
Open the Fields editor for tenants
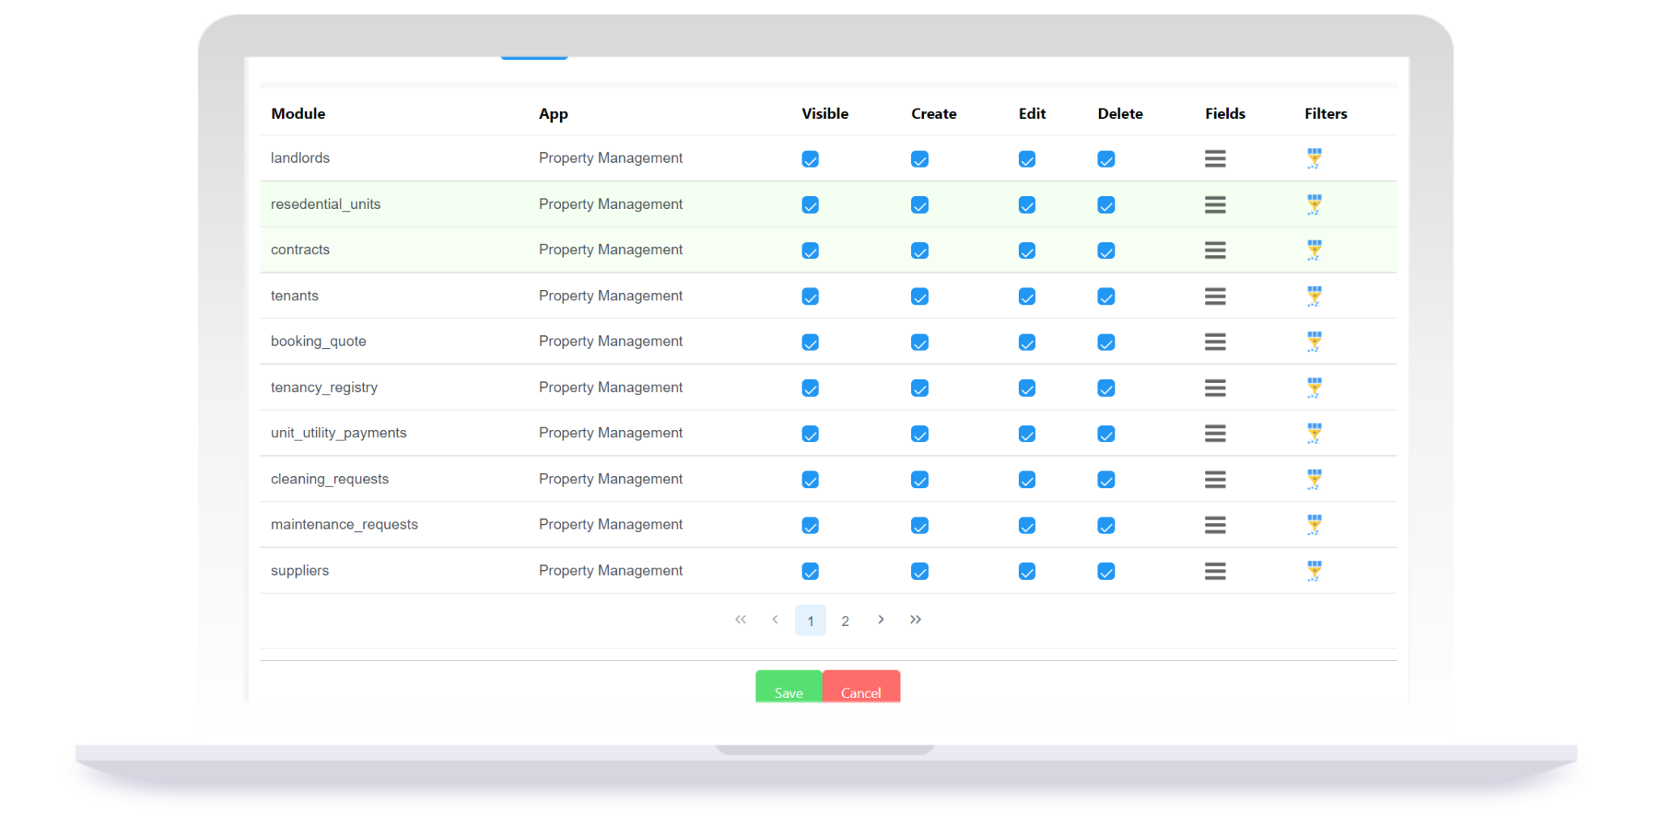1215,296
